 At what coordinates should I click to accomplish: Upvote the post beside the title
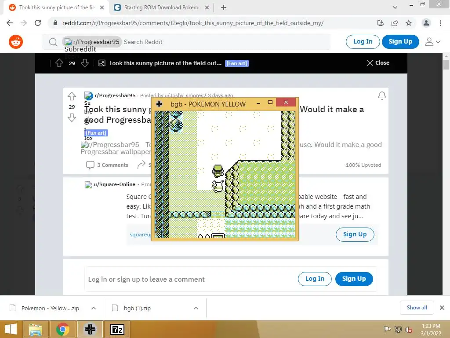(x=72, y=96)
